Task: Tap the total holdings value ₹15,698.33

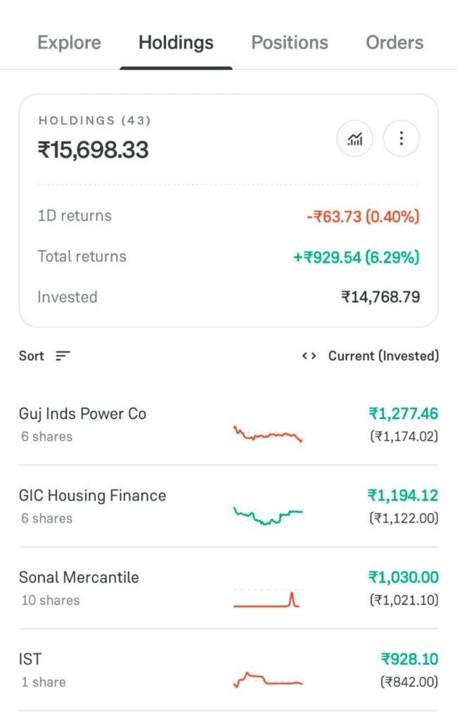Action: click(x=94, y=150)
